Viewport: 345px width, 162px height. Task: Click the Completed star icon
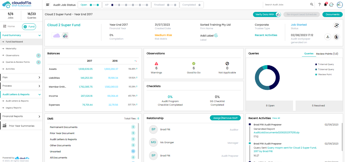pyautogui.click(x=199, y=5)
